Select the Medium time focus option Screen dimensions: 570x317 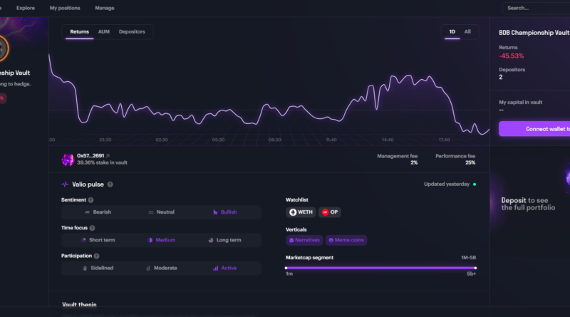(161, 240)
